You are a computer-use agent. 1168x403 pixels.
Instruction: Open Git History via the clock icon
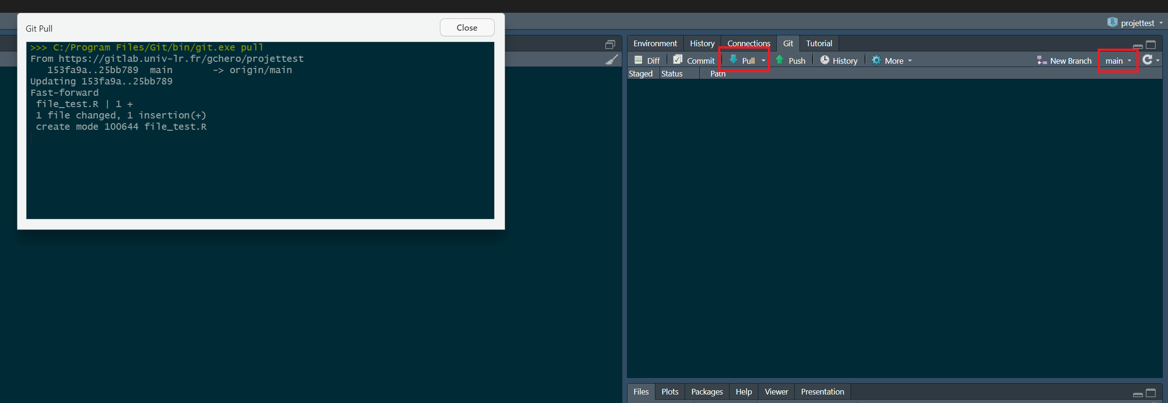(x=824, y=60)
